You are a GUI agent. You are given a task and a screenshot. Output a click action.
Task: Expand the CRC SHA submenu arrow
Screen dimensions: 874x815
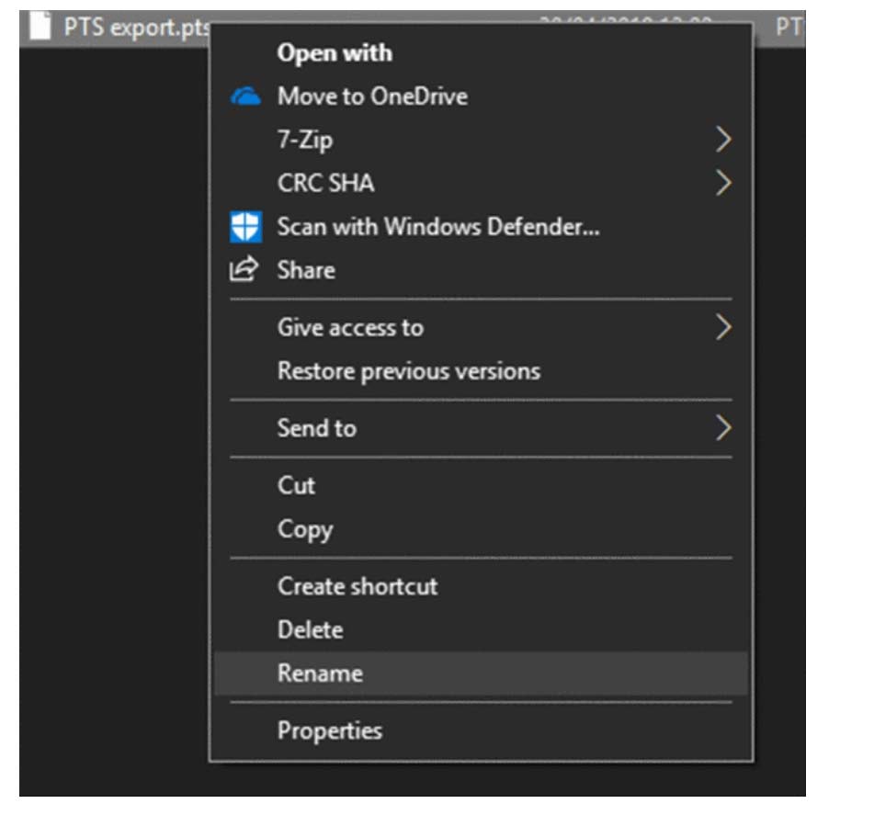723,183
